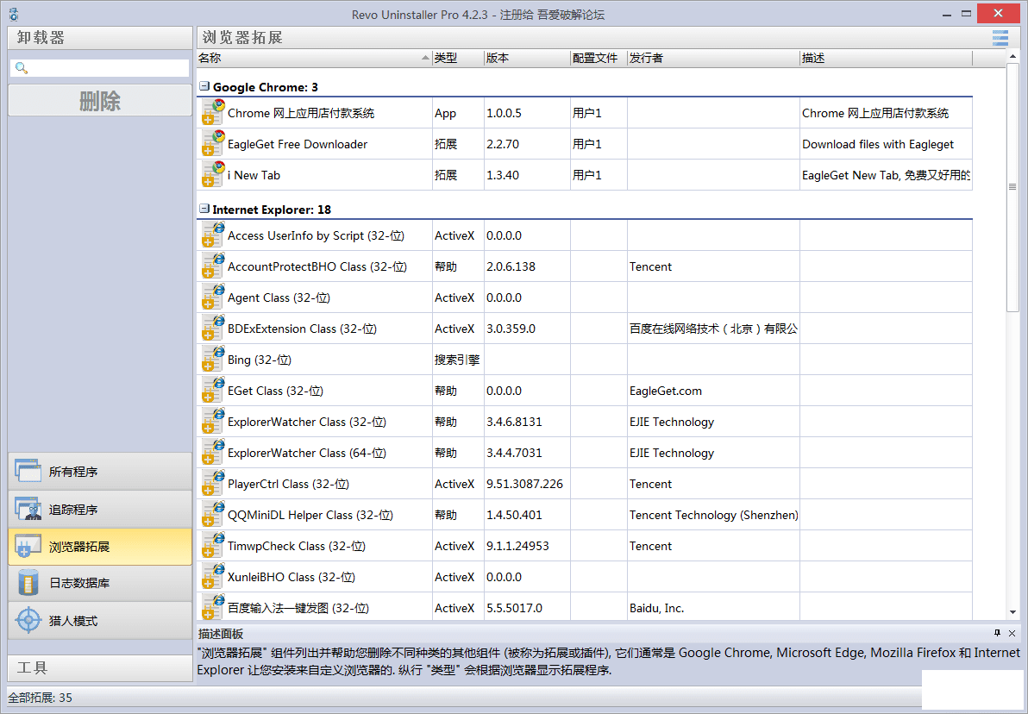Screen dimensions: 1028x714
Task: Click the Tencent Technology (Shenzhen) publisher cell
Action: coord(713,515)
